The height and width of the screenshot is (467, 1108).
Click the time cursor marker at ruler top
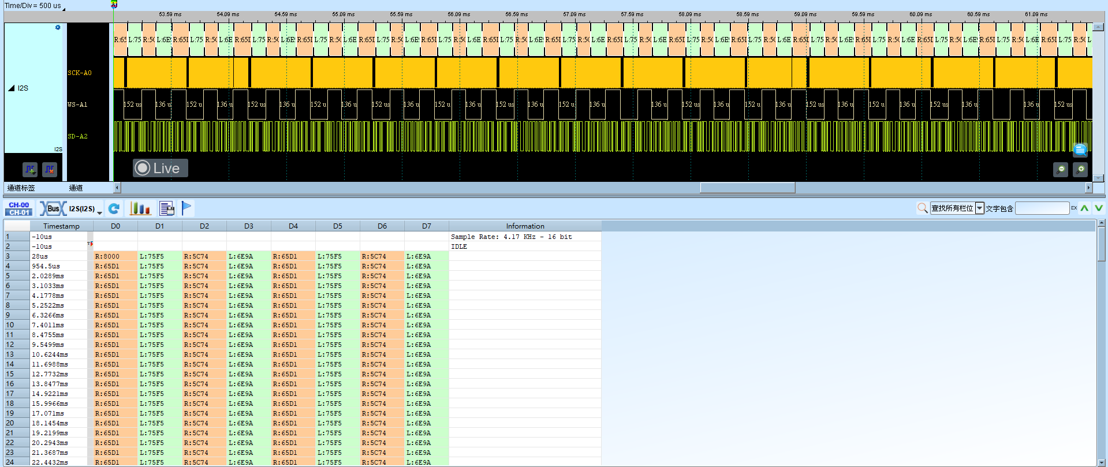114,4
